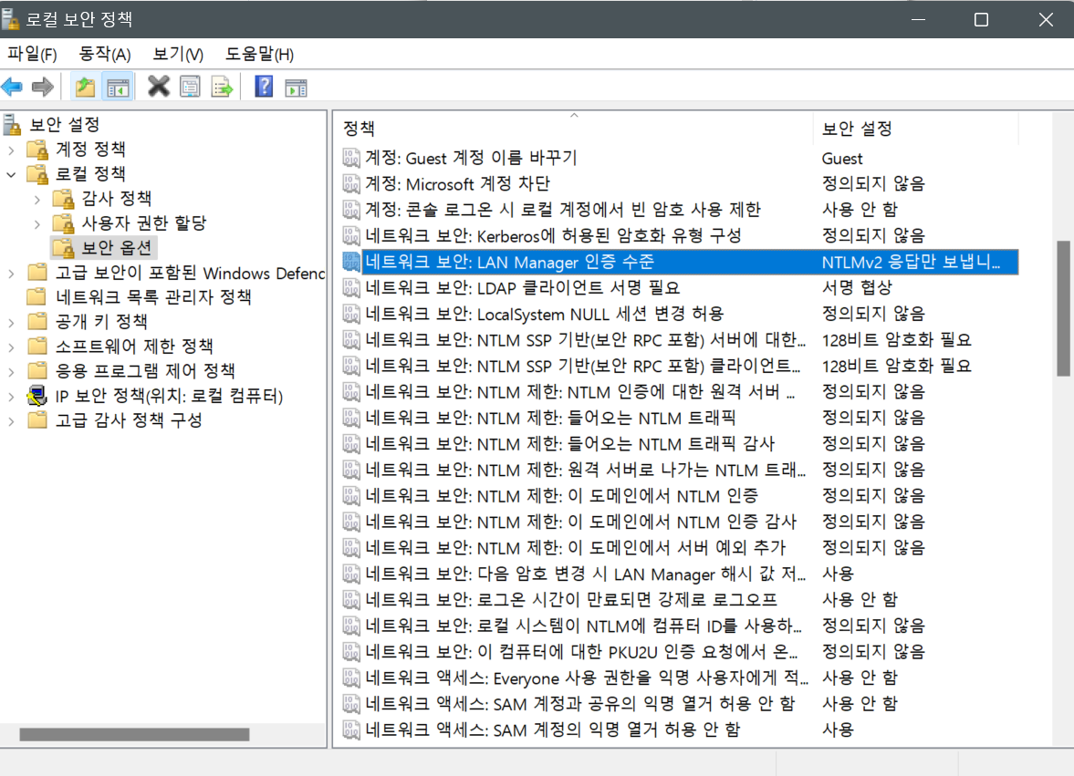Click the 계정 정책 folder icon

point(37,150)
